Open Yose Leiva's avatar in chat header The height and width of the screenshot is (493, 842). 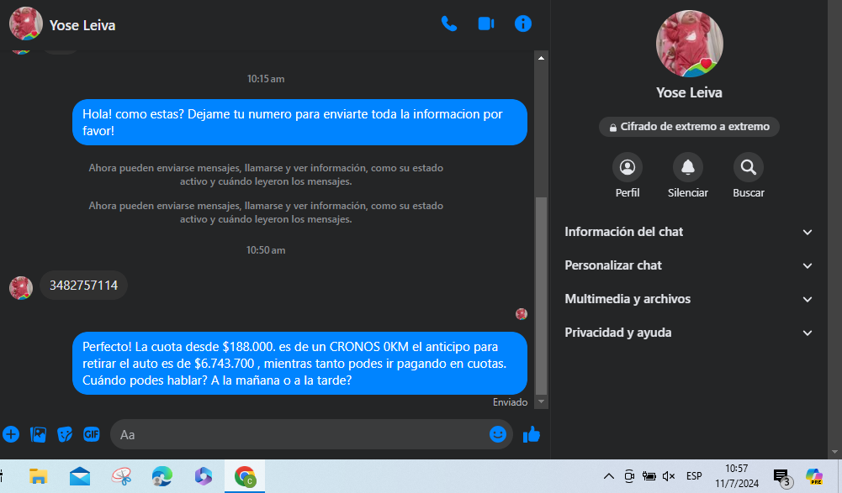click(x=26, y=24)
